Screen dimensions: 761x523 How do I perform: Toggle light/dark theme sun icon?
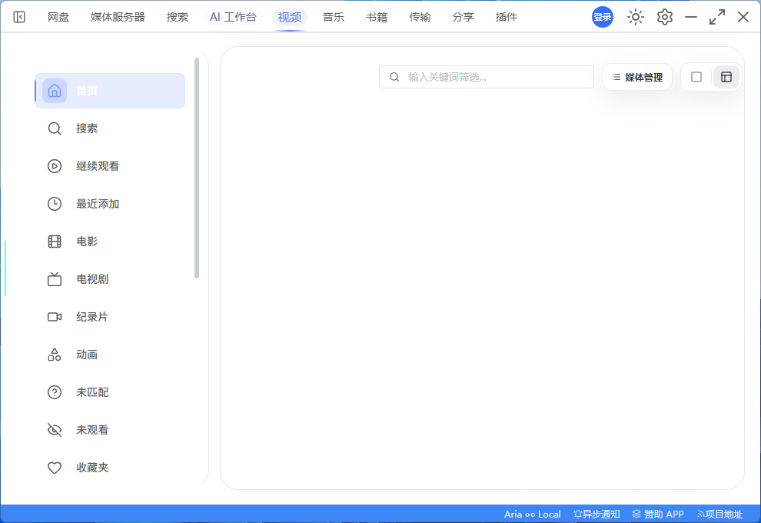pos(635,17)
